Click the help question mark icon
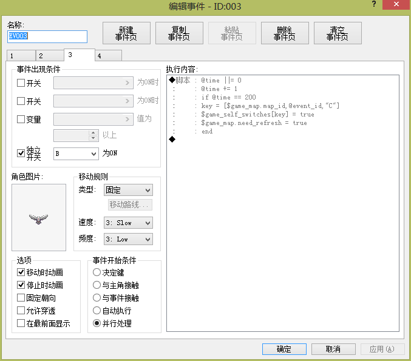411x361 pixels. pyautogui.click(x=374, y=4)
